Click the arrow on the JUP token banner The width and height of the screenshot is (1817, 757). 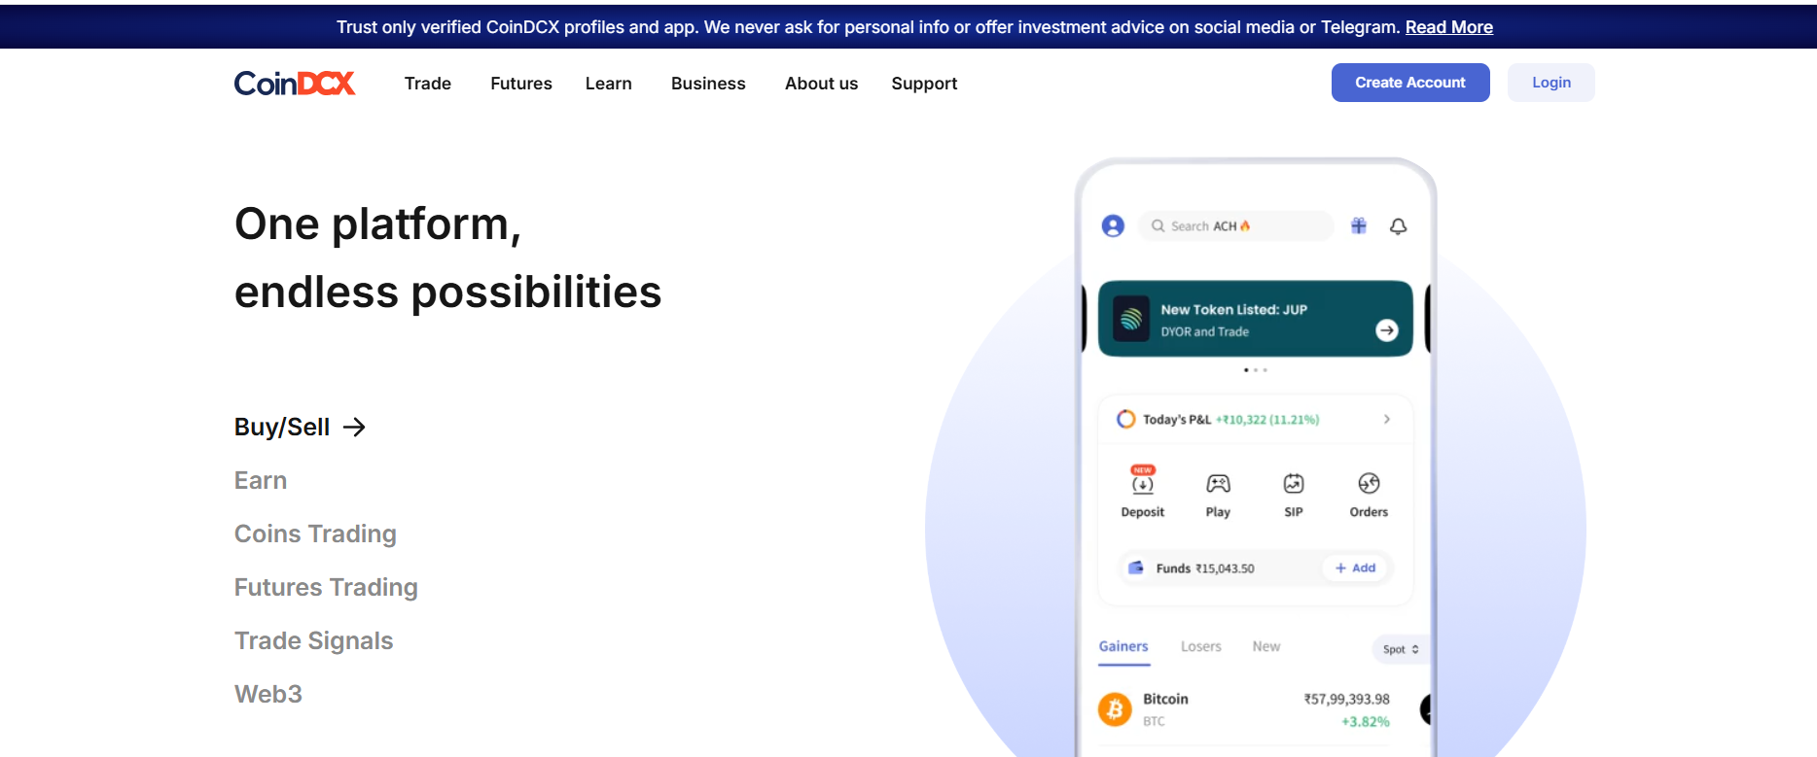pyautogui.click(x=1387, y=330)
